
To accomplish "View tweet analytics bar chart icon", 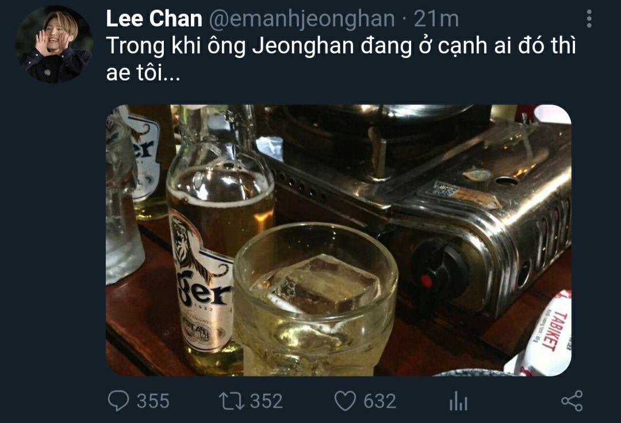I will (458, 401).
